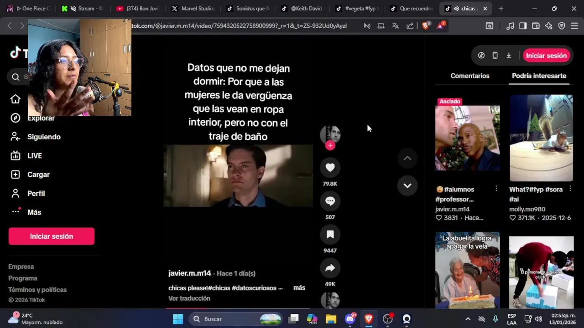This screenshot has width=584, height=328.
Task: Open 'Términos y políticas' footer link
Action: 37,290
